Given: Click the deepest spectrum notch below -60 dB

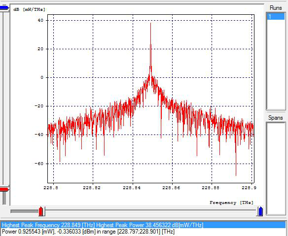Looking at the screenshot, I should [236, 175].
